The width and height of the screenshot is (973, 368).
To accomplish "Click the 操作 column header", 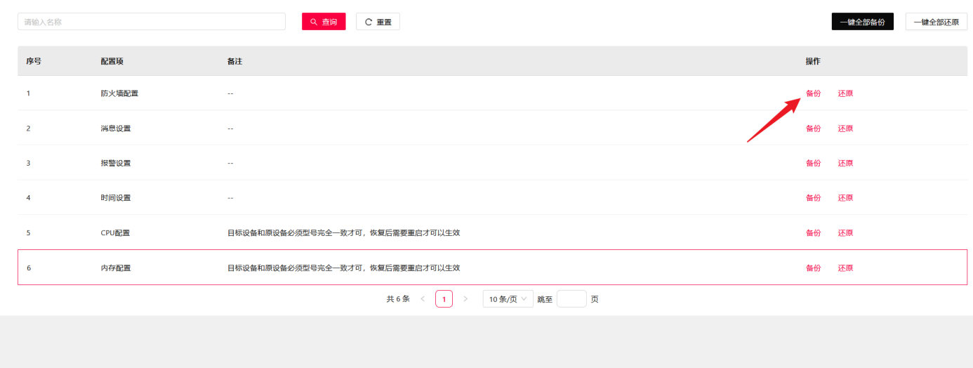I will [813, 61].
